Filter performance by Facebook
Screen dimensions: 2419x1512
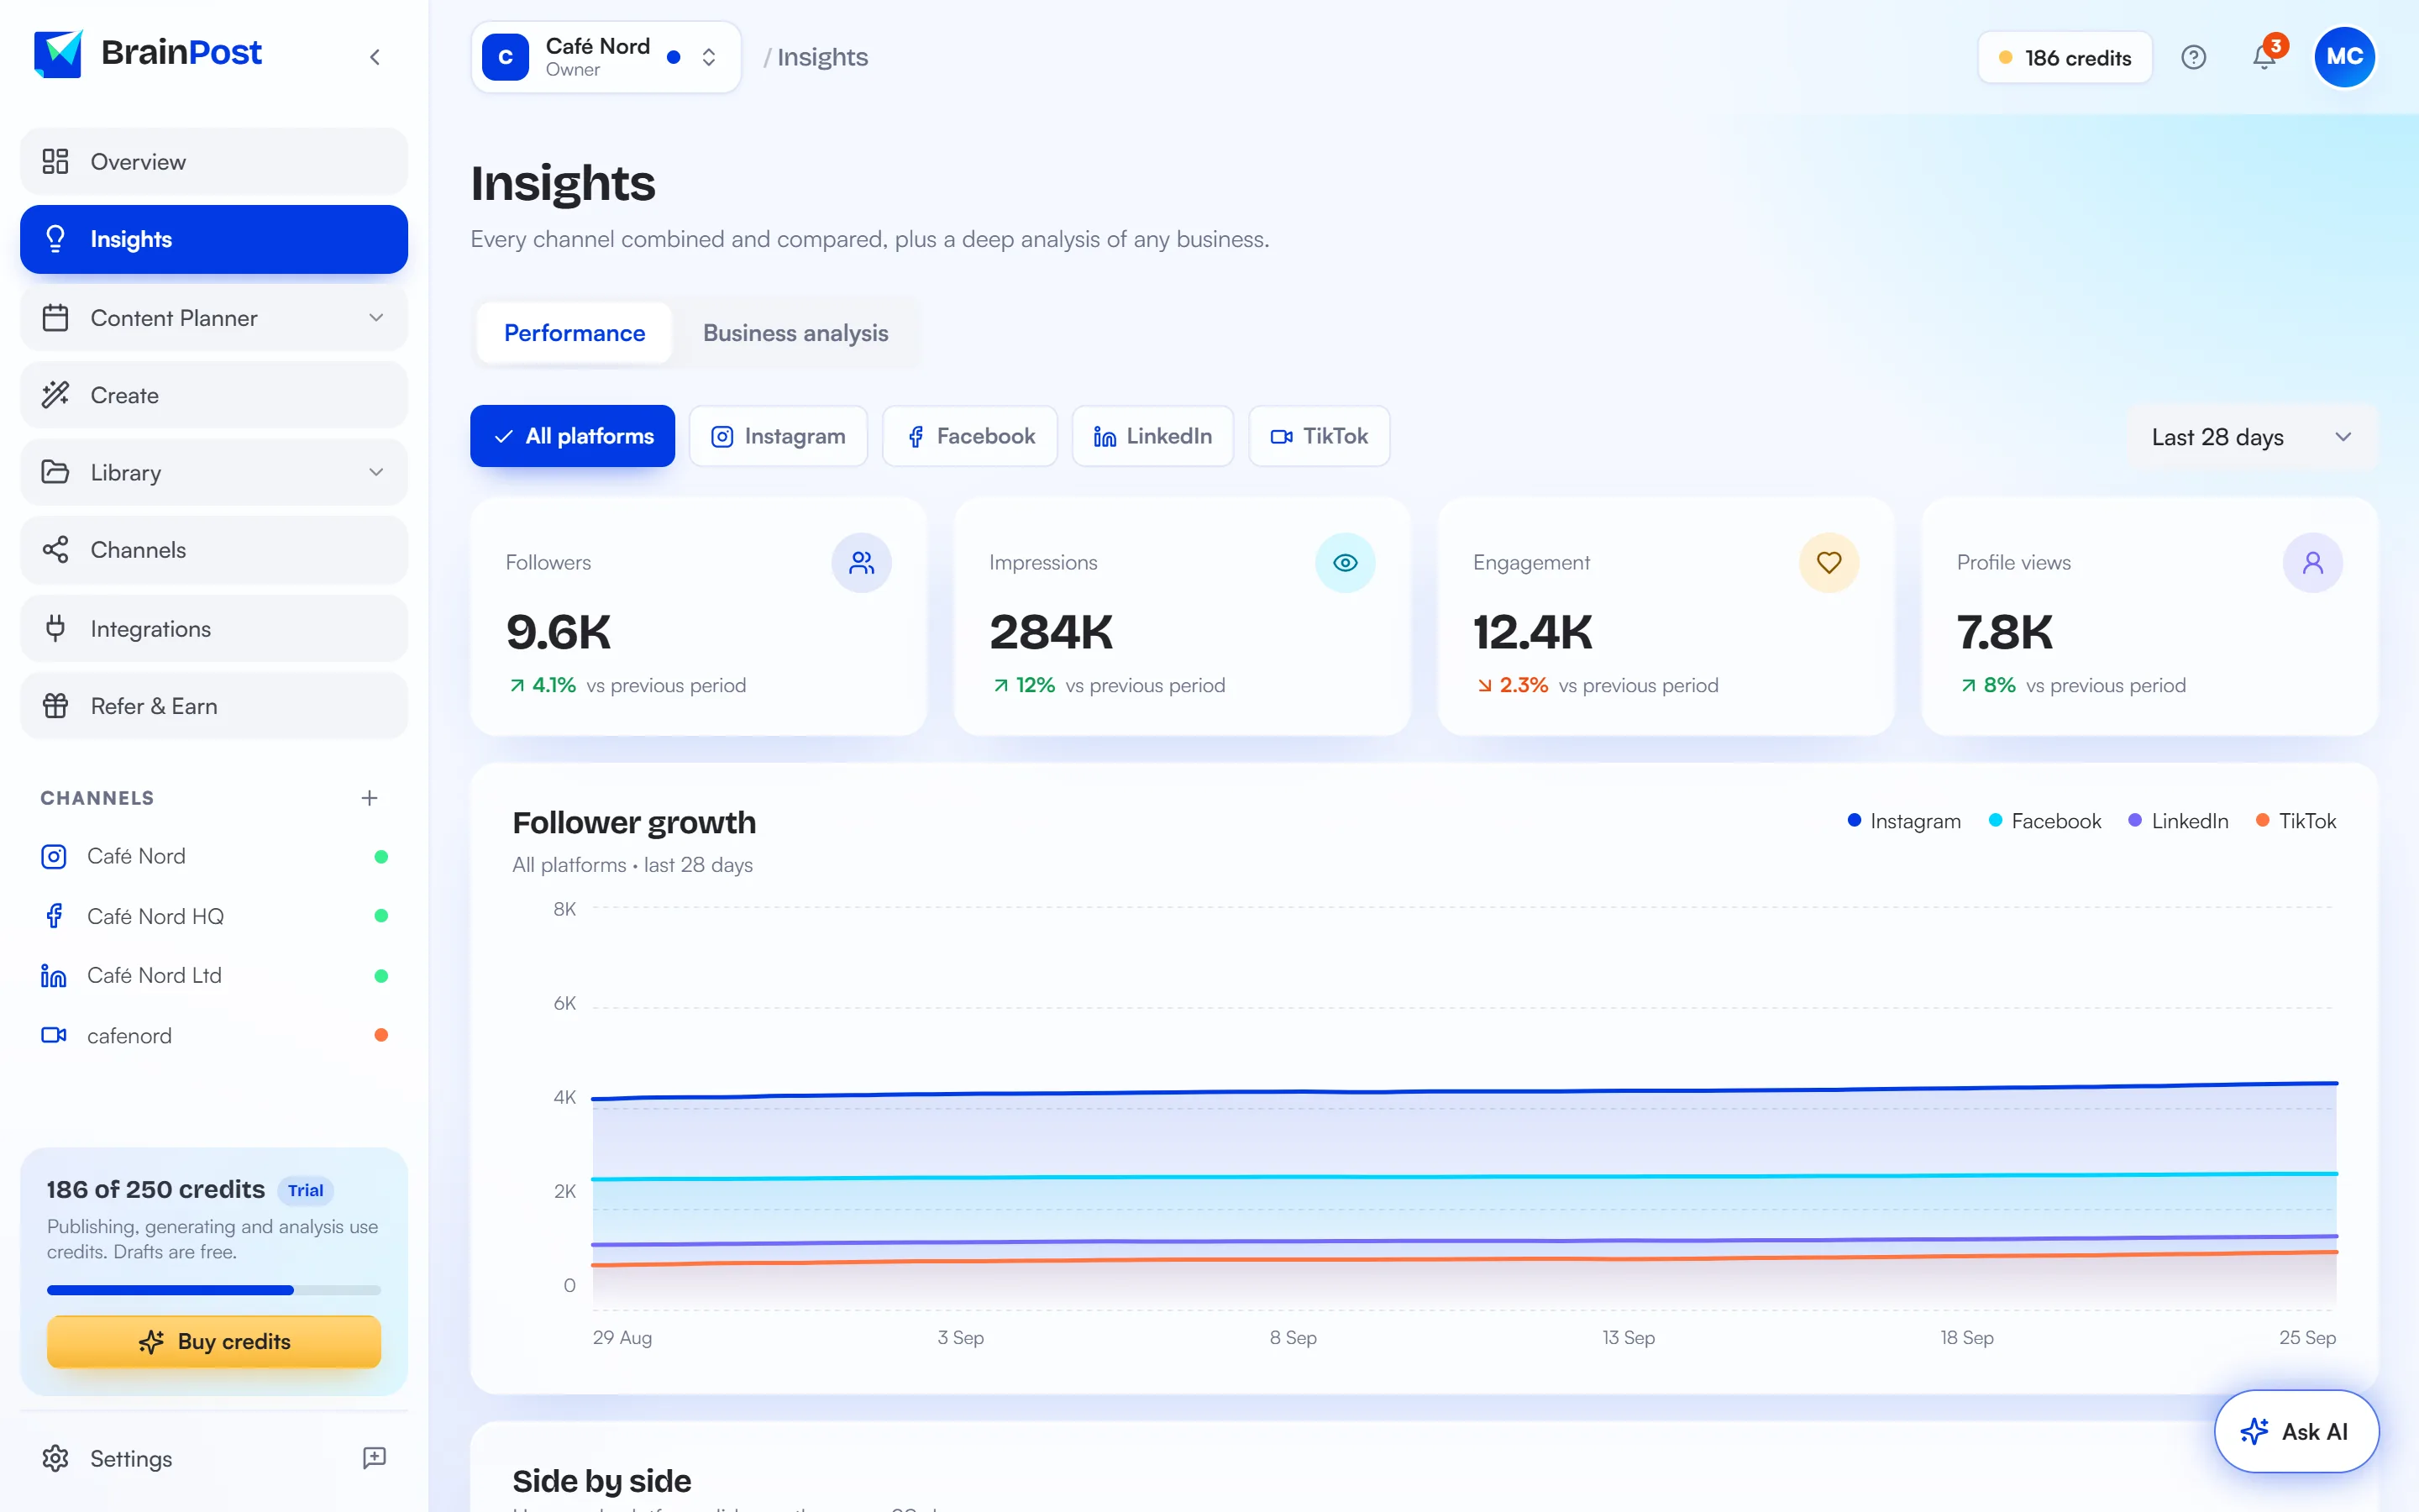tap(971, 436)
